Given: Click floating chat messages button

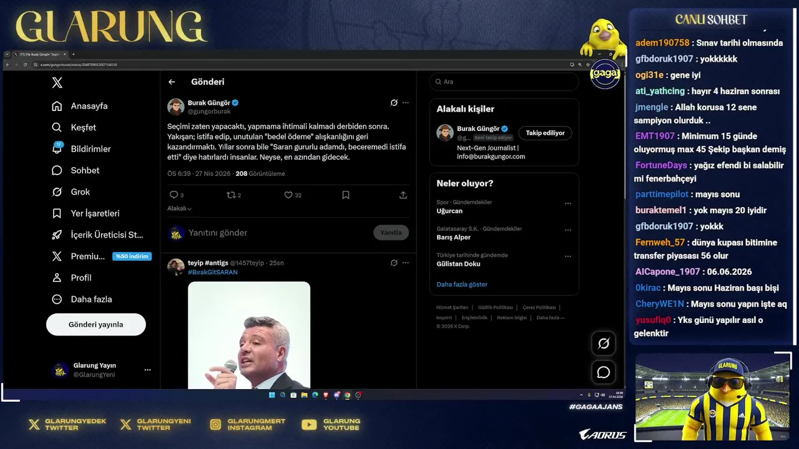Looking at the screenshot, I should (604, 372).
